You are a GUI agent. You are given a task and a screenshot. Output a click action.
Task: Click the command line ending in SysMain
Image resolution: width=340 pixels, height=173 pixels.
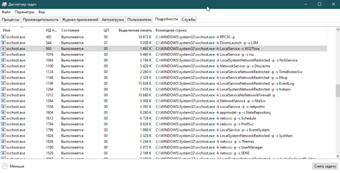[224, 136]
